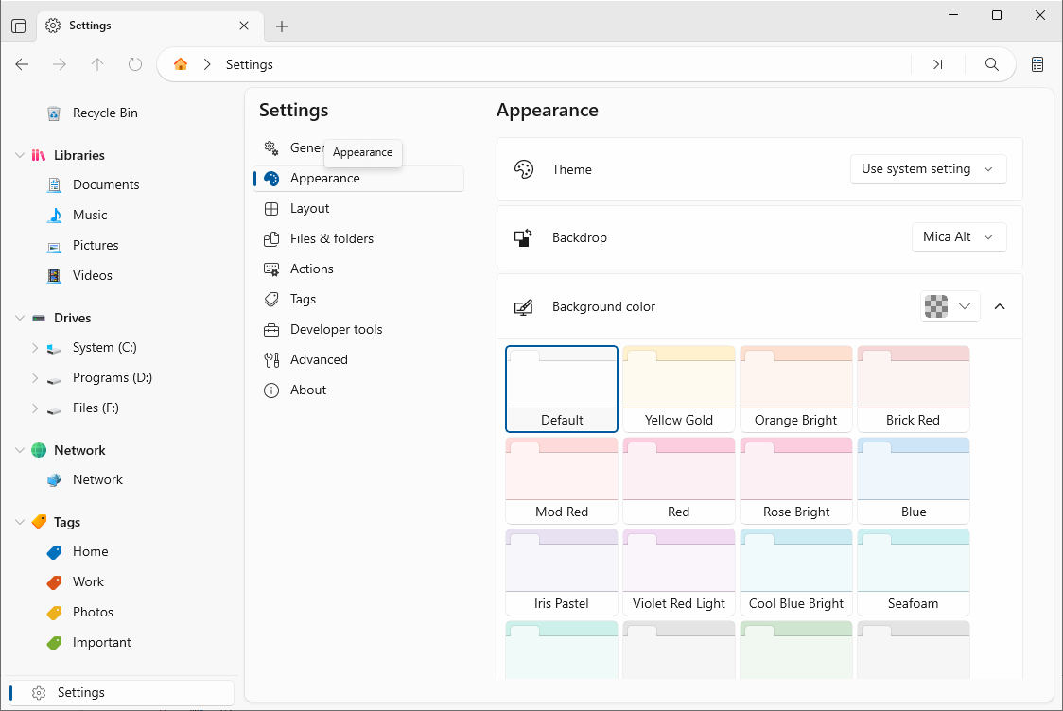
Task: Open Theme dropdown Use system setting
Action: 928,169
